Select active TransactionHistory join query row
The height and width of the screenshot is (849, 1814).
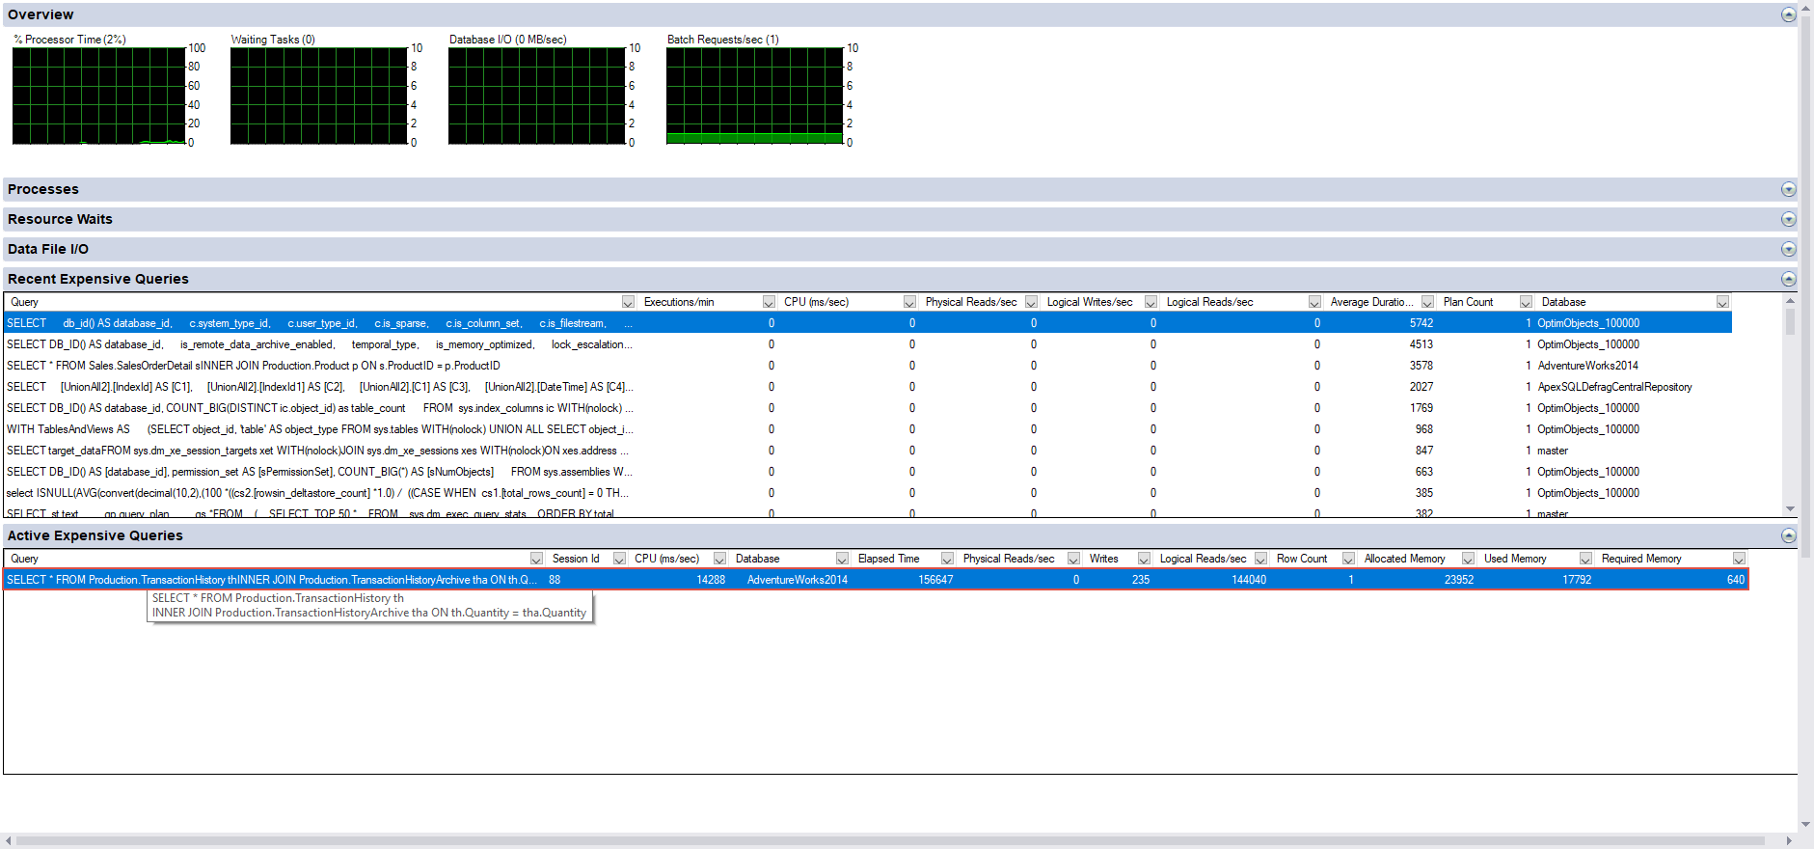point(876,580)
